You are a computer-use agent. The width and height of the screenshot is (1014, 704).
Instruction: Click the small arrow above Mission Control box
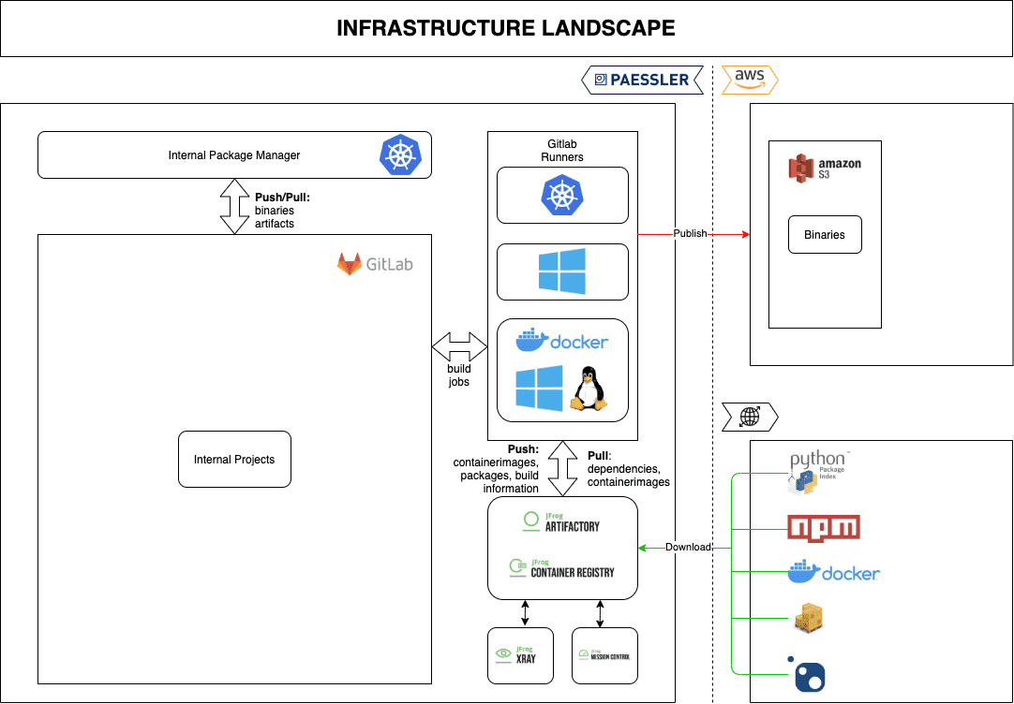(x=600, y=613)
